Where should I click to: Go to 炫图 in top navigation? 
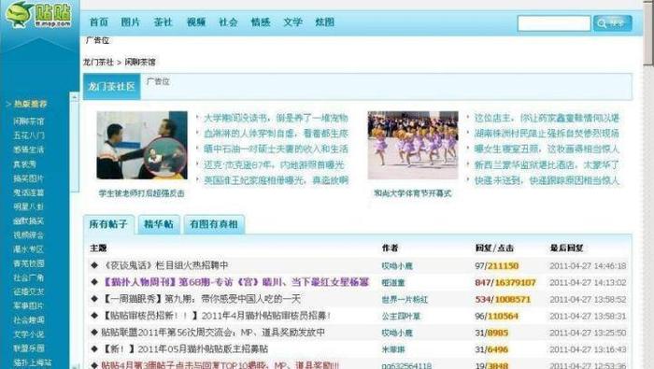[325, 22]
